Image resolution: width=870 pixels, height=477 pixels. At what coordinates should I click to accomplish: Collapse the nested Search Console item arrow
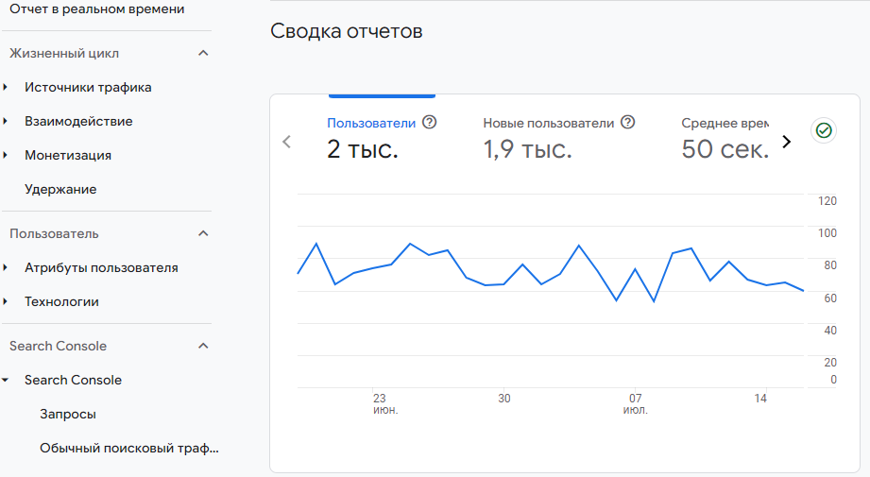(x=6, y=381)
